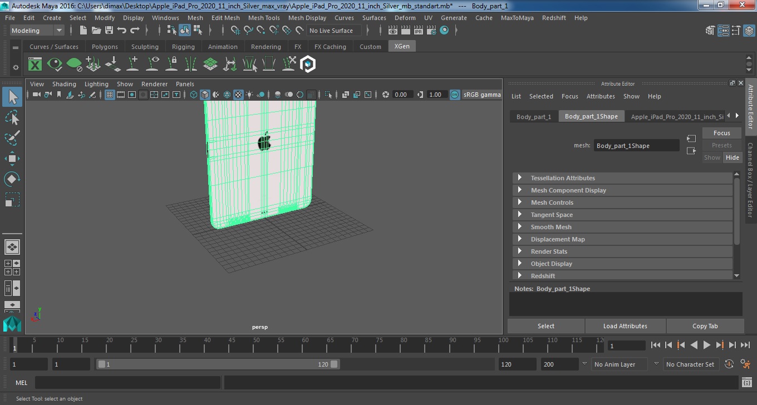Open Hypershade blue circle icon

tap(444, 31)
